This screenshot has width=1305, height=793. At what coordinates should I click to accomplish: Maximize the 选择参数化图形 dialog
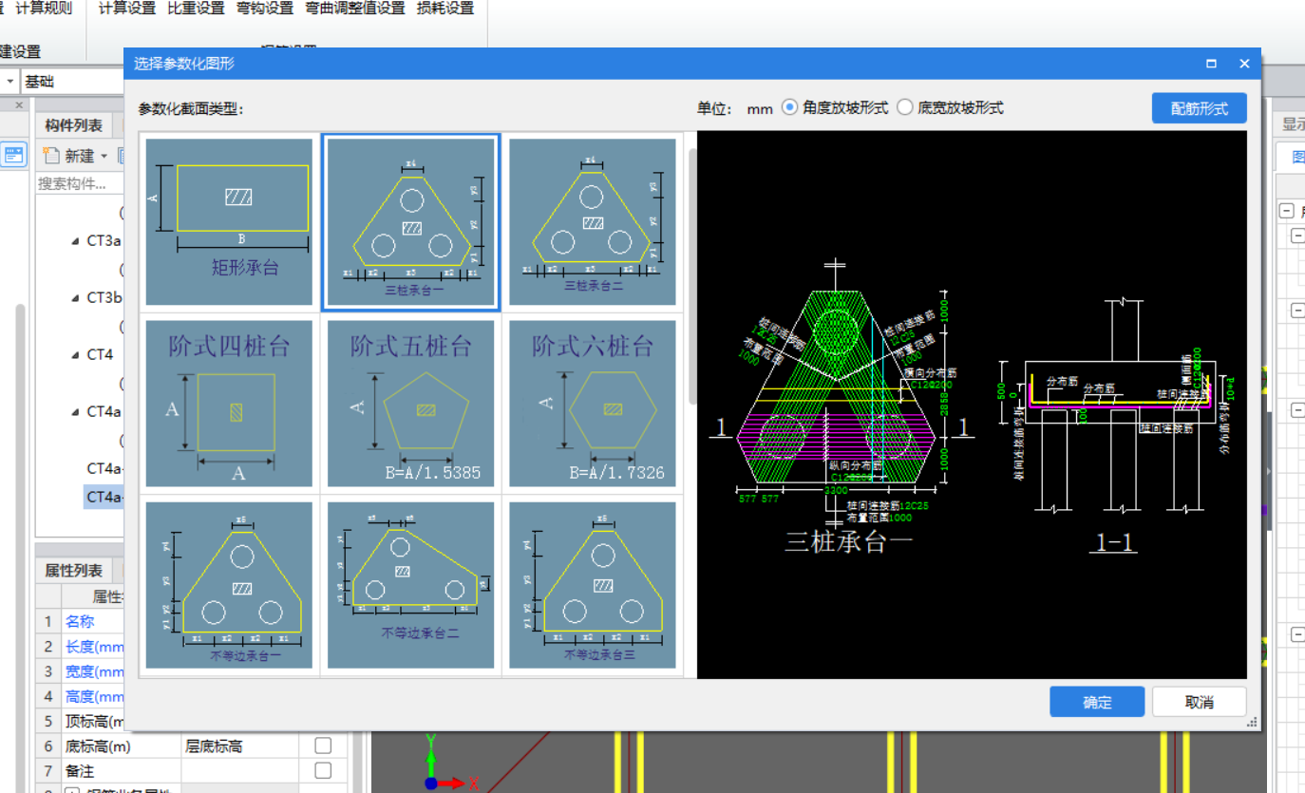[1211, 64]
